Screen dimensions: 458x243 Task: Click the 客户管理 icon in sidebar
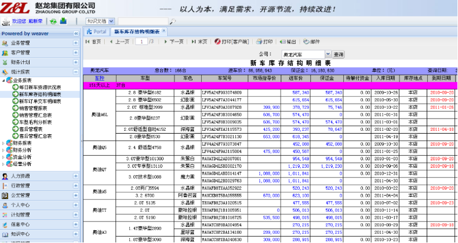click(5, 53)
